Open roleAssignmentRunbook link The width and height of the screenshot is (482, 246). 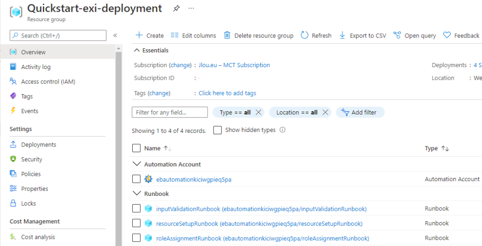pos(263,238)
